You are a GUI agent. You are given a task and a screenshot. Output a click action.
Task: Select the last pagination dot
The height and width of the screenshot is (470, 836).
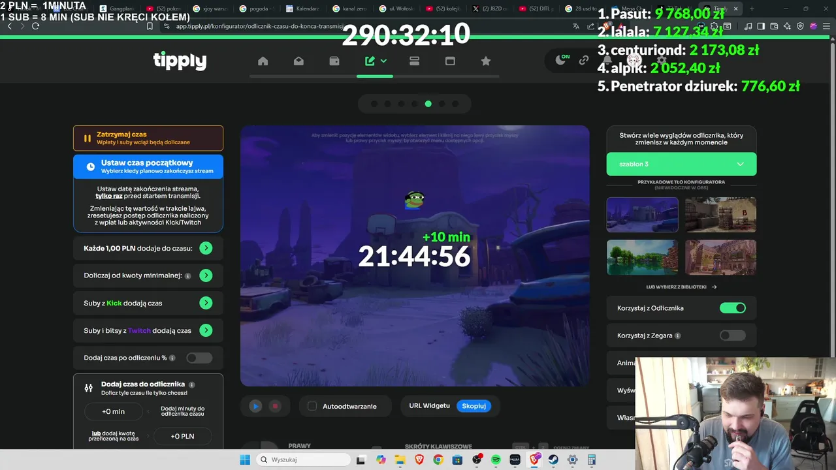click(x=455, y=104)
